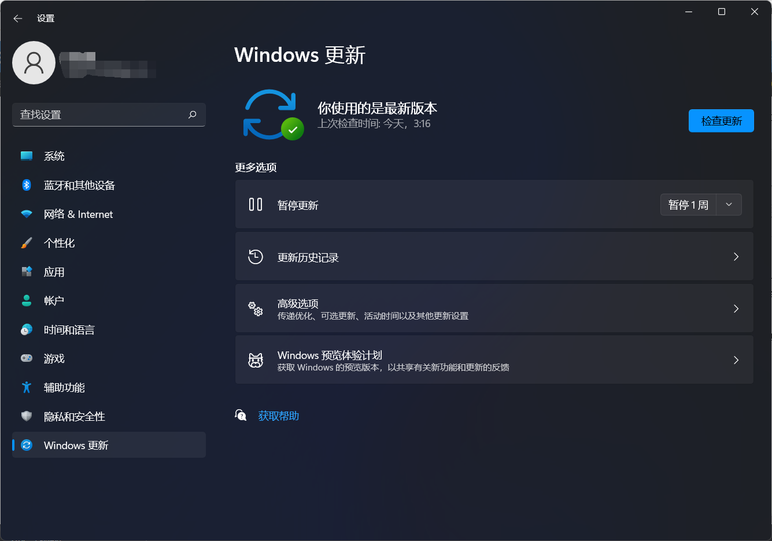The width and height of the screenshot is (772, 541).
Task: Expand 高级选项 with its chevron
Action: pos(736,309)
